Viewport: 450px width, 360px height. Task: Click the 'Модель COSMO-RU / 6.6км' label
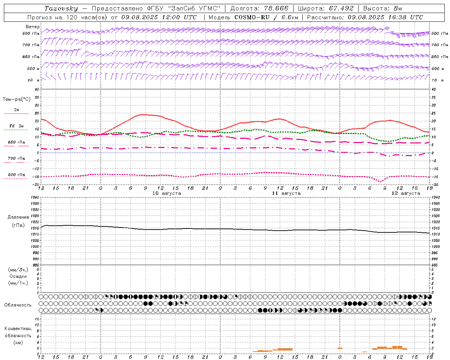(253, 17)
